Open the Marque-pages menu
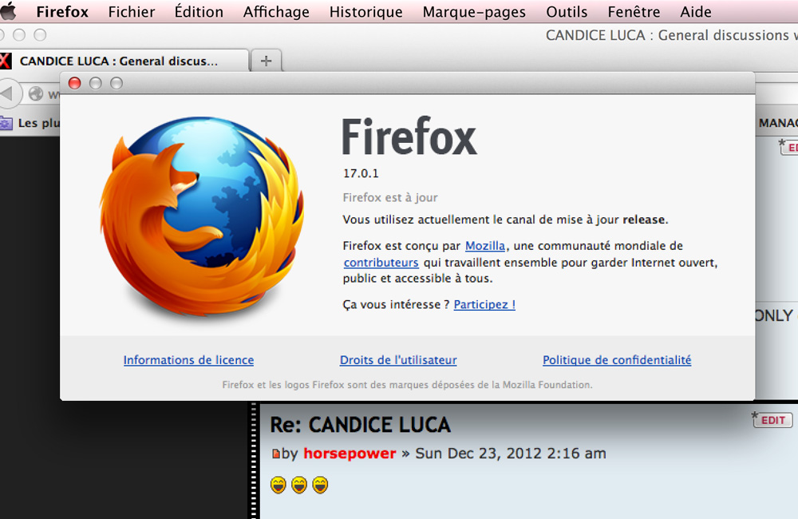798x519 pixels. (x=474, y=12)
